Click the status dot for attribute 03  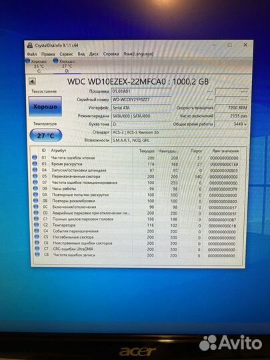coord(35,164)
